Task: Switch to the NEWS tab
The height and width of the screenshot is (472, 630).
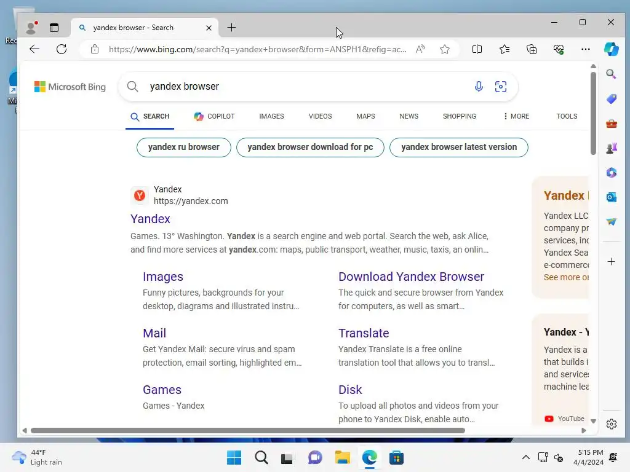Action: (409, 116)
